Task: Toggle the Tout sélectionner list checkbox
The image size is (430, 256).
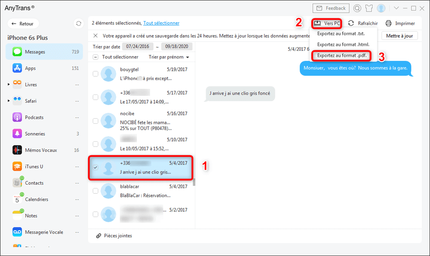Action: point(96,57)
